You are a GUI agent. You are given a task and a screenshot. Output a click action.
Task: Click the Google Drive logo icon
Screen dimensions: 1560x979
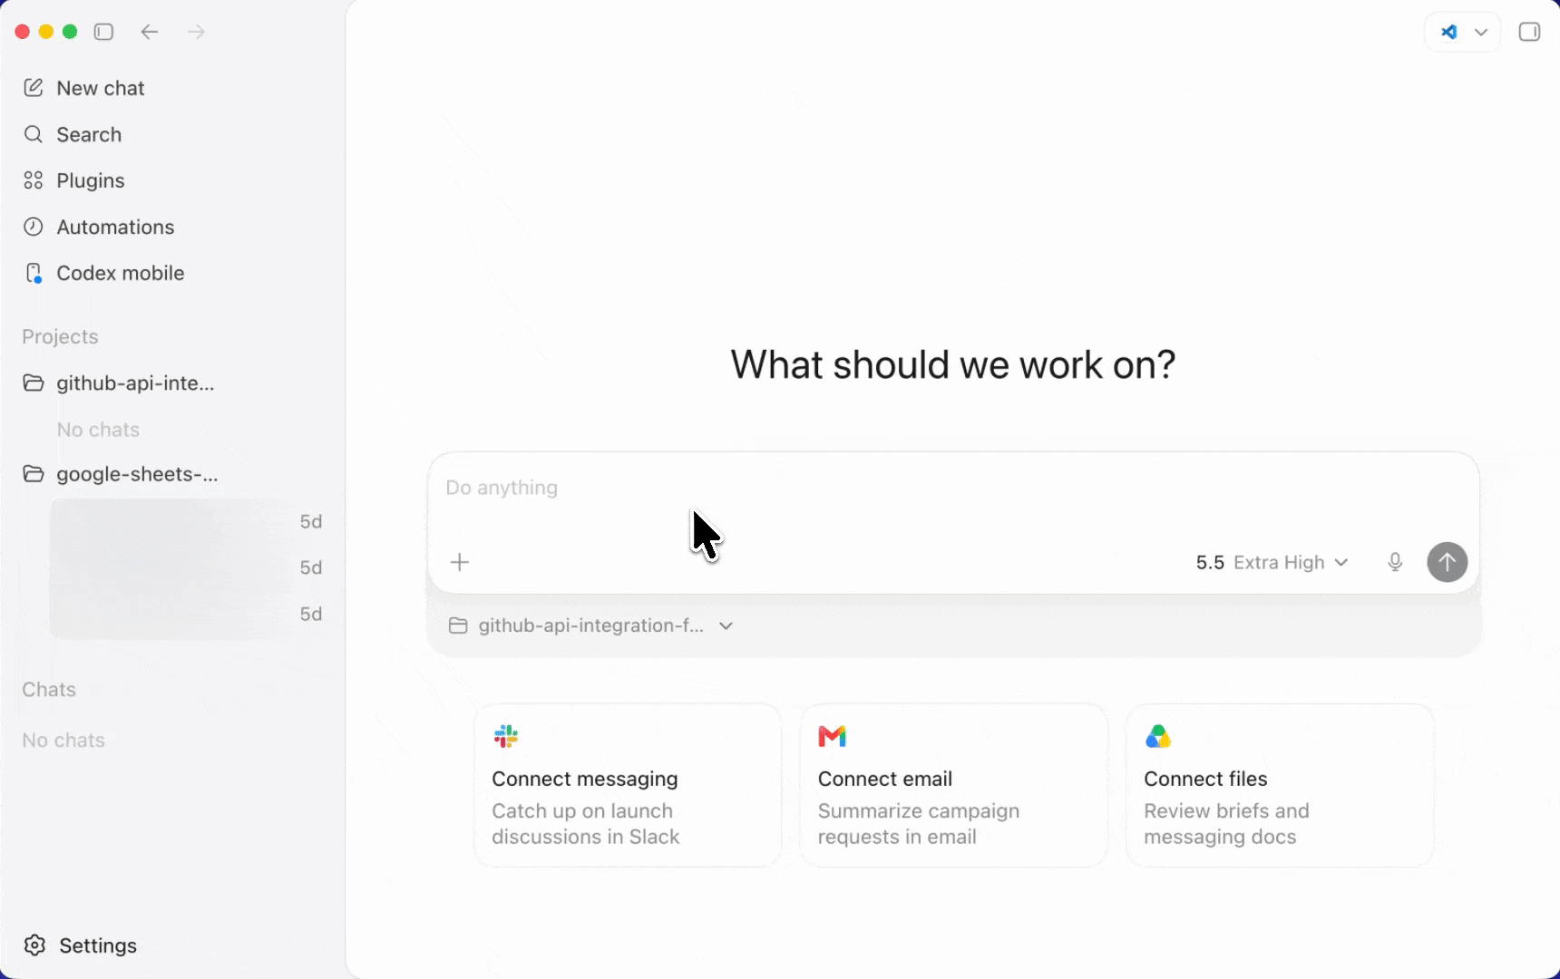1158,736
